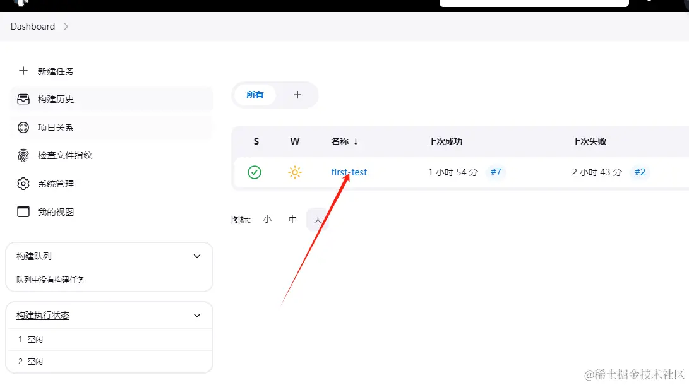Click the plus icon beside 新建任务
This screenshot has height=385, width=689.
[23, 71]
